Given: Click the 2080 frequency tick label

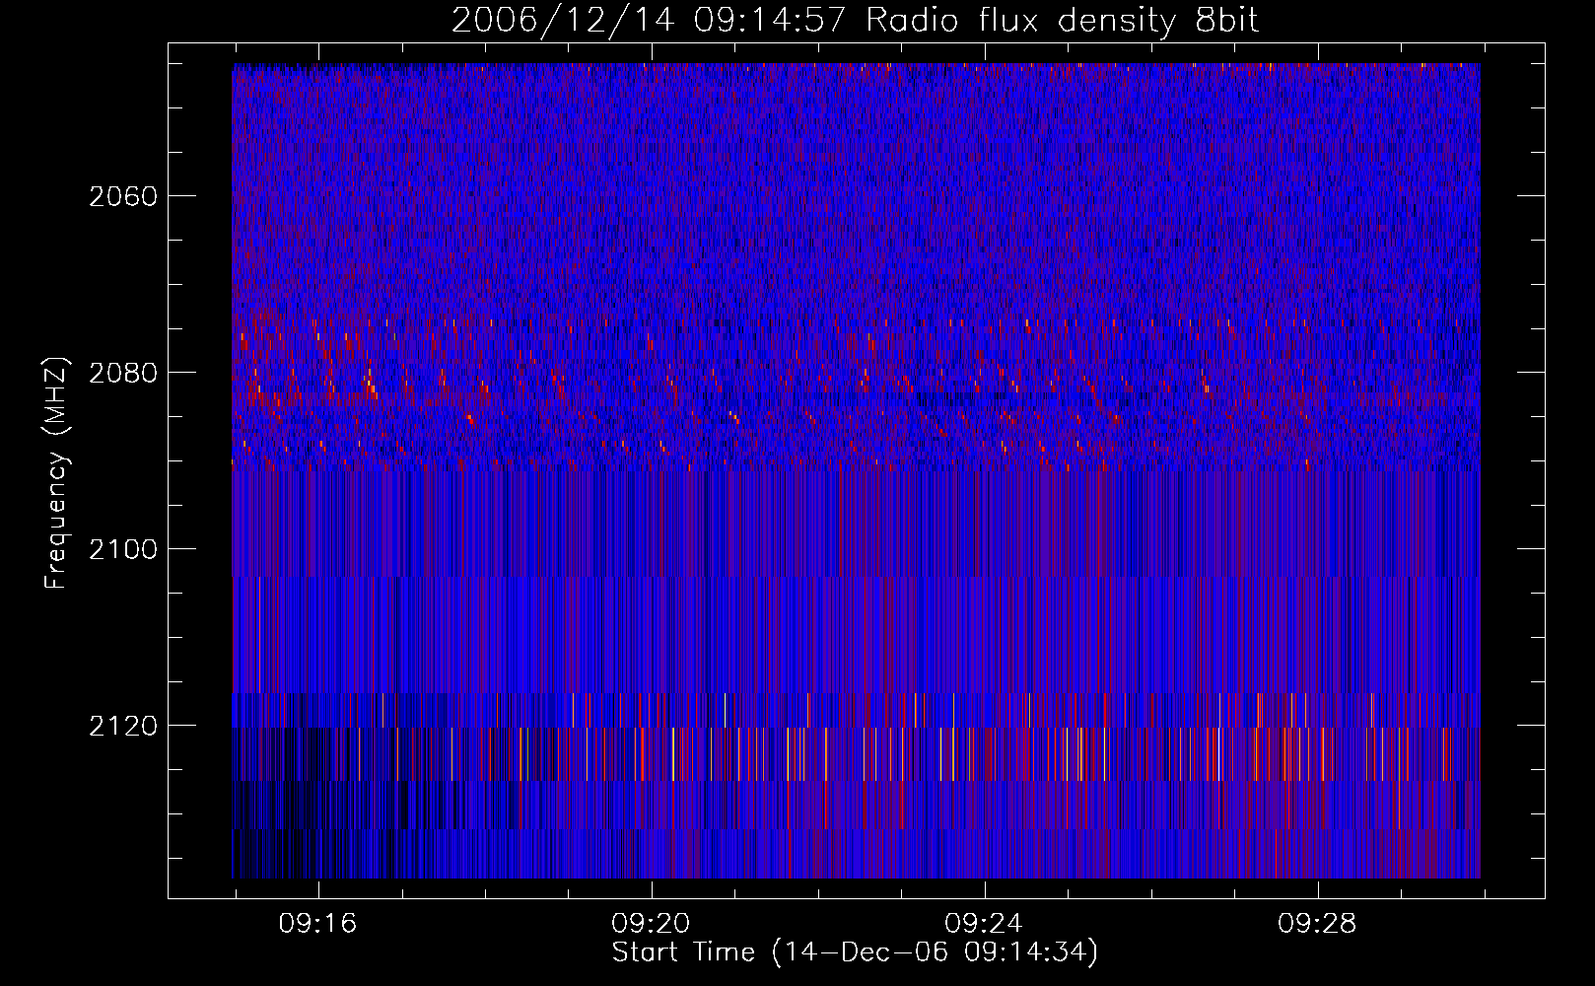Looking at the screenshot, I should (123, 373).
